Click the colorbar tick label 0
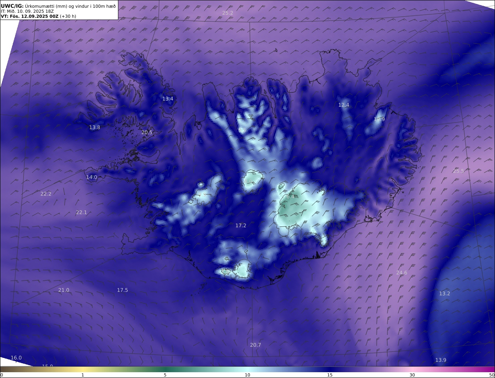Image resolution: width=495 pixels, height=378 pixels. pyautogui.click(x=2, y=375)
